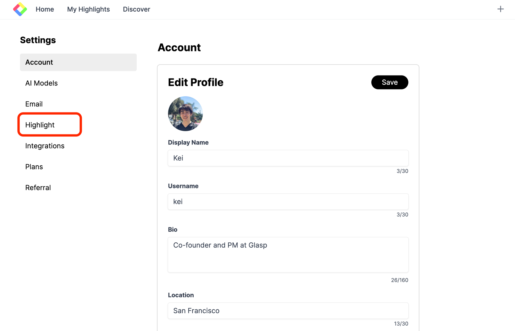
Task: Click the plus icon in the header
Action: click(x=500, y=9)
